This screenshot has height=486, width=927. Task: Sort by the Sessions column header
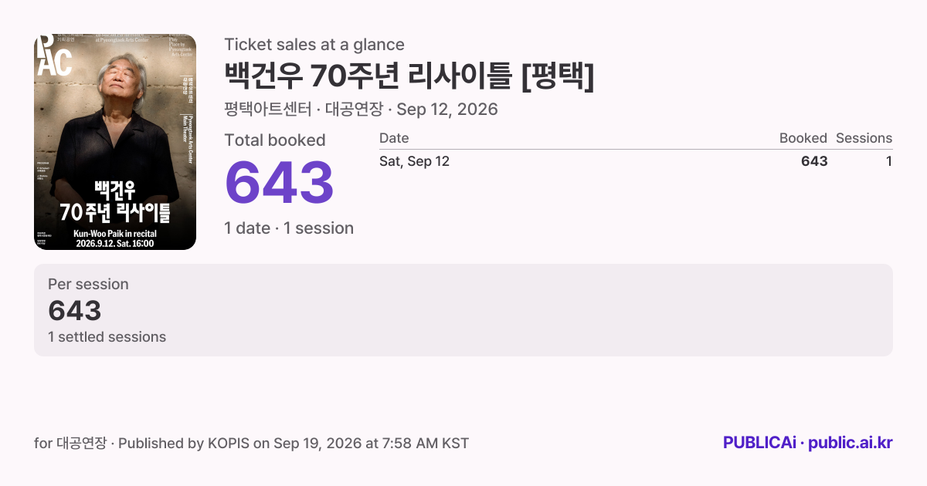(864, 138)
